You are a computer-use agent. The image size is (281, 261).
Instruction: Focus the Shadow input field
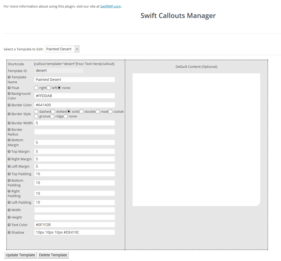[75, 232]
